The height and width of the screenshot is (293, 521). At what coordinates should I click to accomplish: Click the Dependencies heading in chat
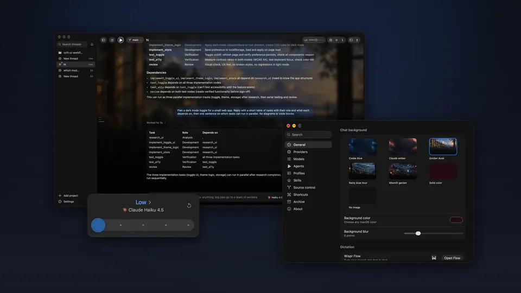156,72
